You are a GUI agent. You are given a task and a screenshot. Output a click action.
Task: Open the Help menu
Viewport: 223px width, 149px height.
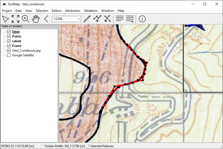121,11
